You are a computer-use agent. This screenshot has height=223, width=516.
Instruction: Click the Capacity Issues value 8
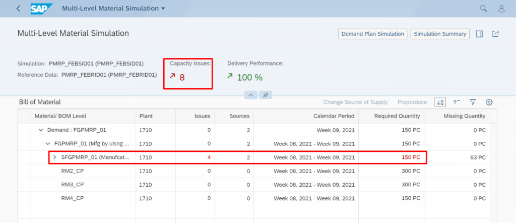182,78
